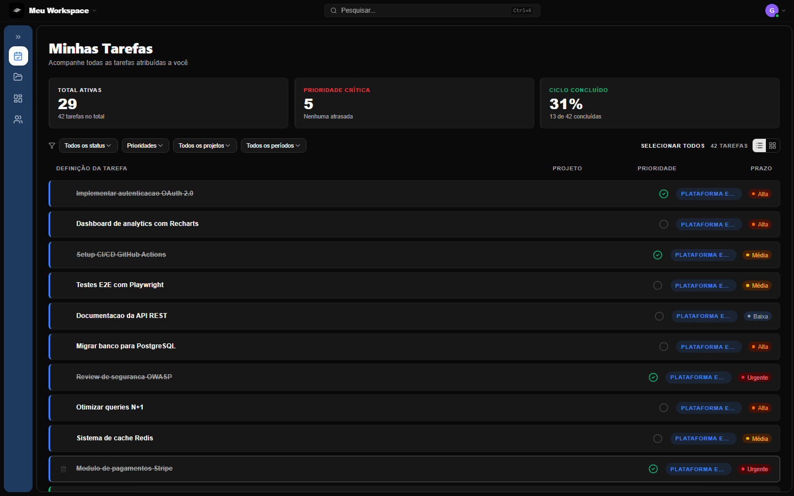The width and height of the screenshot is (794, 496).
Task: Click the PRAZO column header
Action: 761,169
